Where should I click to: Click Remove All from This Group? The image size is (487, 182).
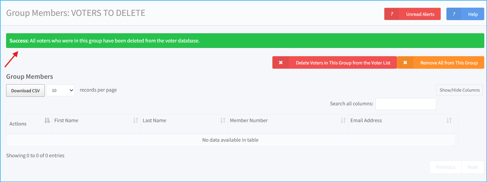[449, 63]
